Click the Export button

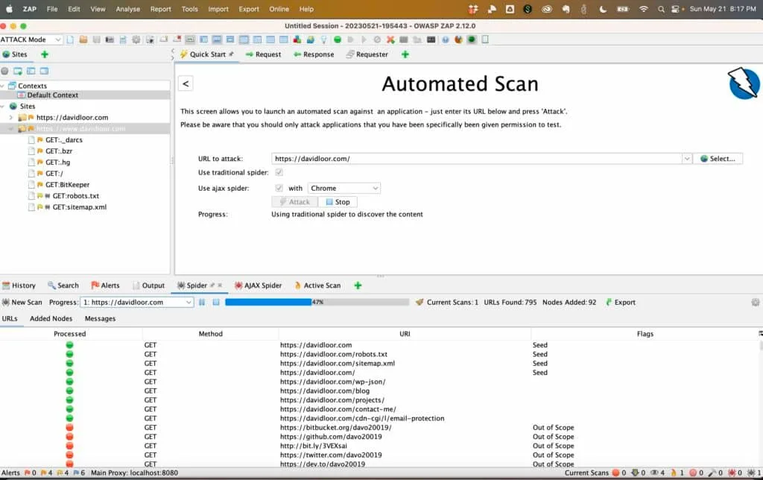click(621, 303)
